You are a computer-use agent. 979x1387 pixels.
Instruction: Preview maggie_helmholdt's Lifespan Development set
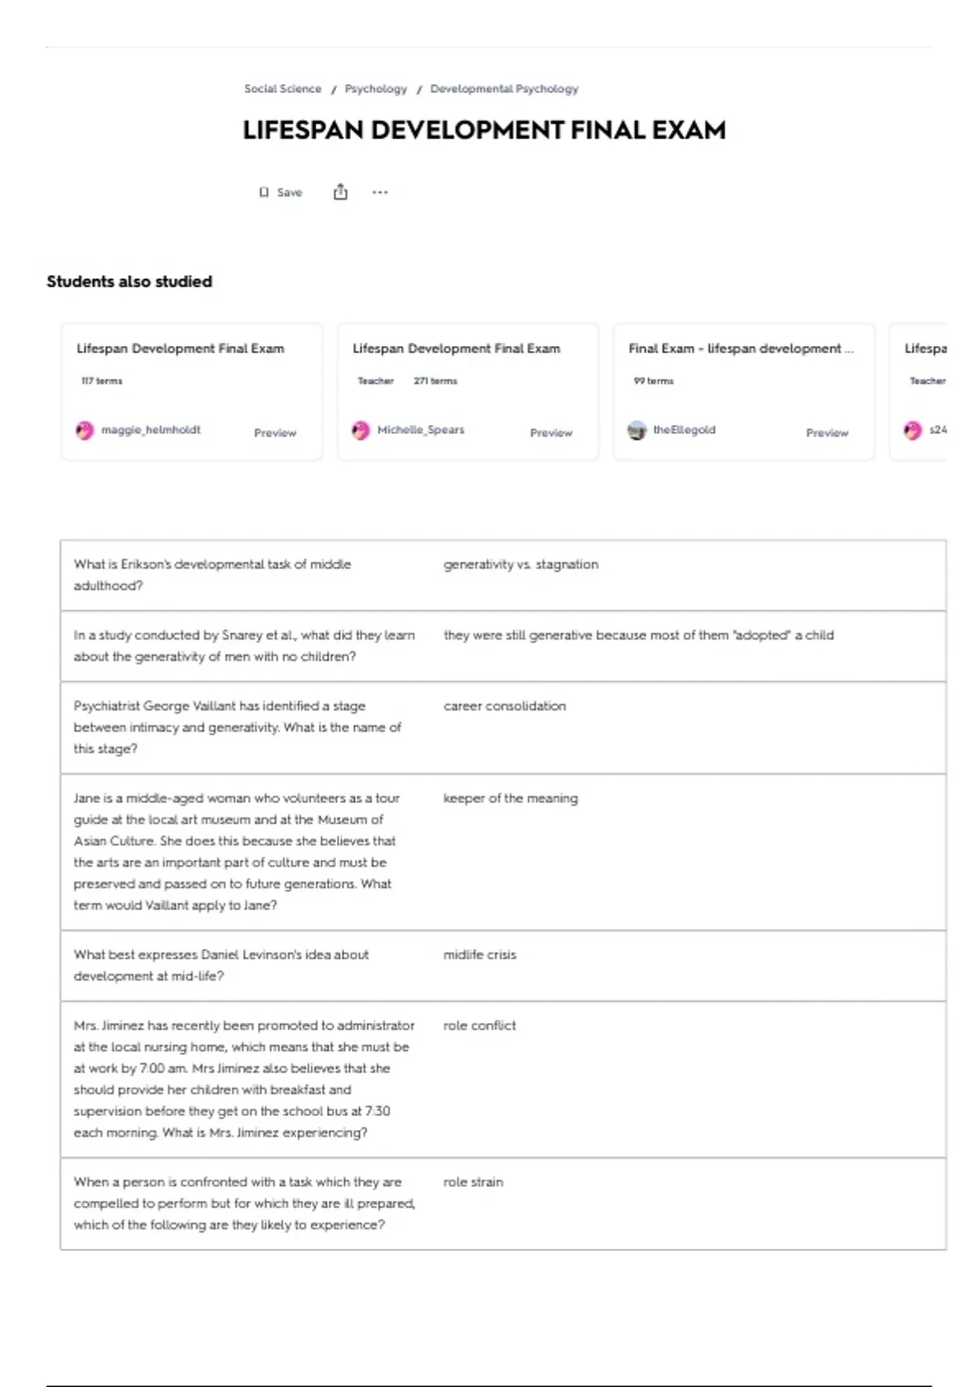[x=275, y=433]
